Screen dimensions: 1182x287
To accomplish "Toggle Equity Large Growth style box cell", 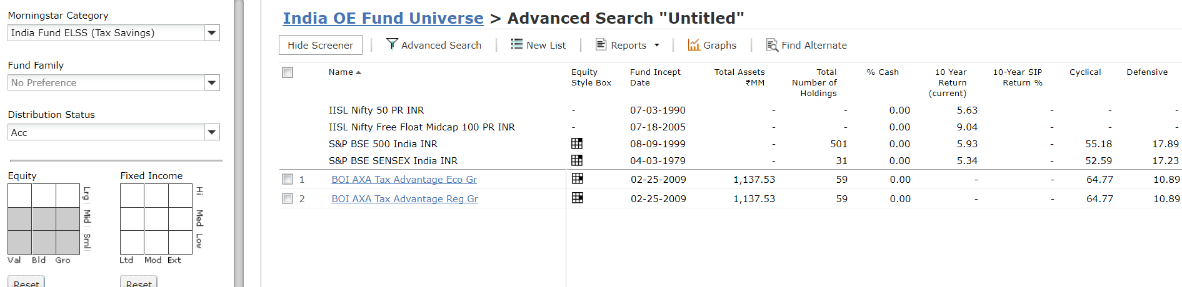I will pyautogui.click(x=68, y=196).
